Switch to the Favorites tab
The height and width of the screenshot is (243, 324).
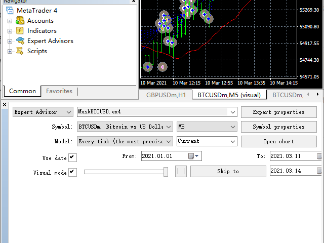point(59,91)
